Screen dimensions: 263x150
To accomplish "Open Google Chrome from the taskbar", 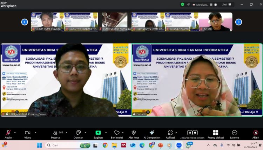I will click(x=105, y=145).
